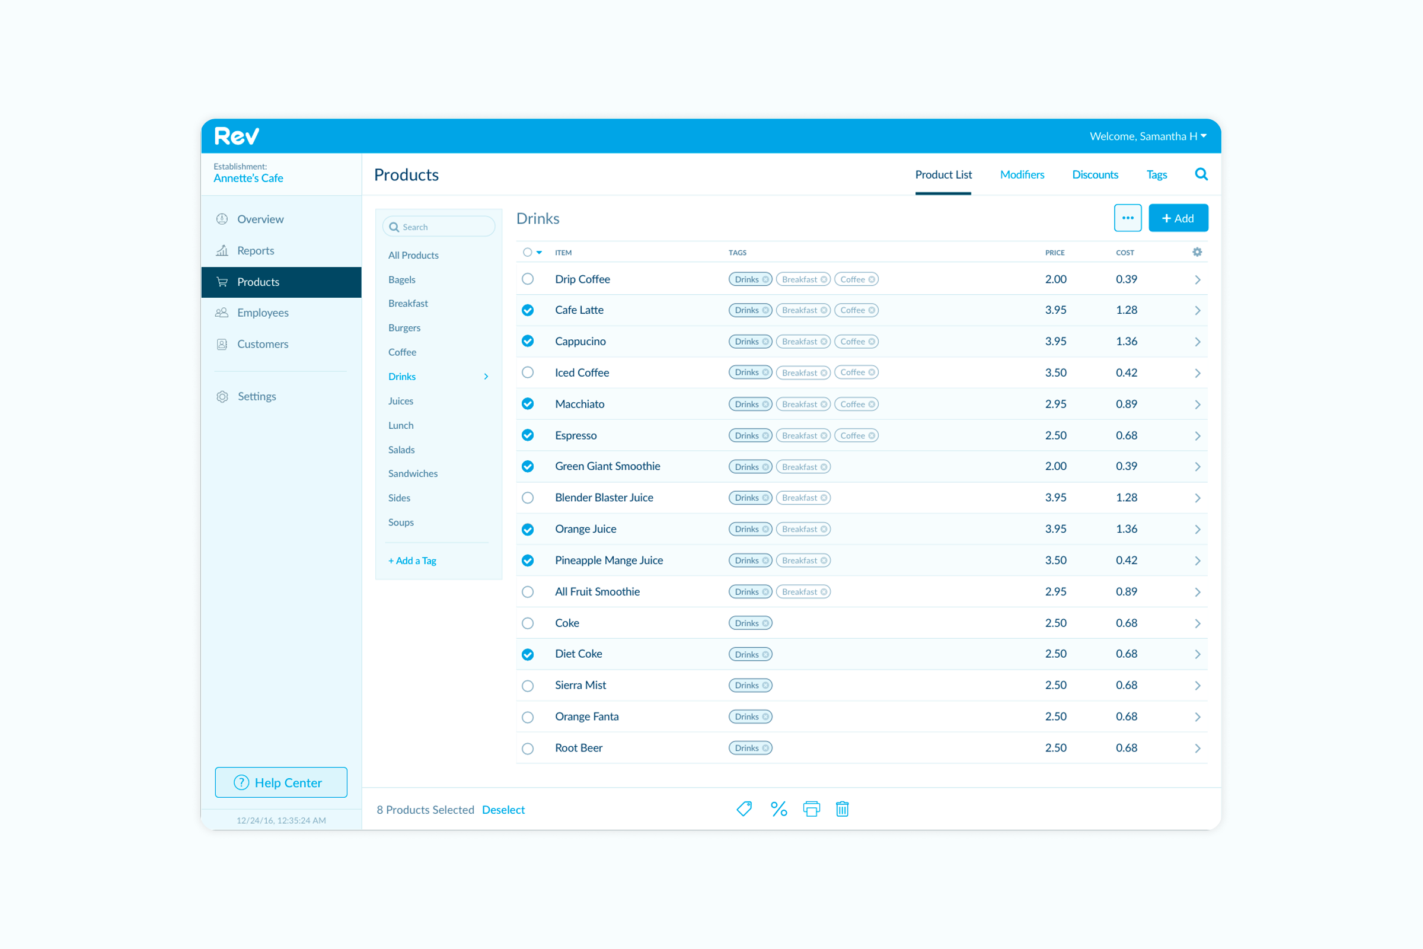
Task: Select the Burgers tag in list
Action: (x=404, y=327)
